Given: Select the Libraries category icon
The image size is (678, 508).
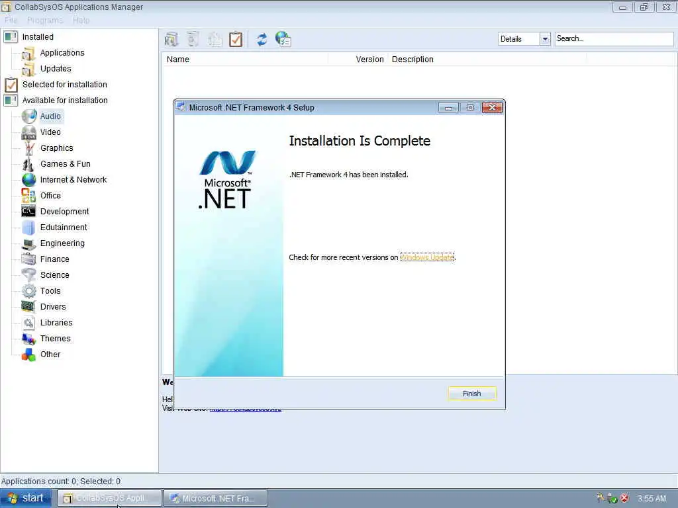Looking at the screenshot, I should click(29, 323).
